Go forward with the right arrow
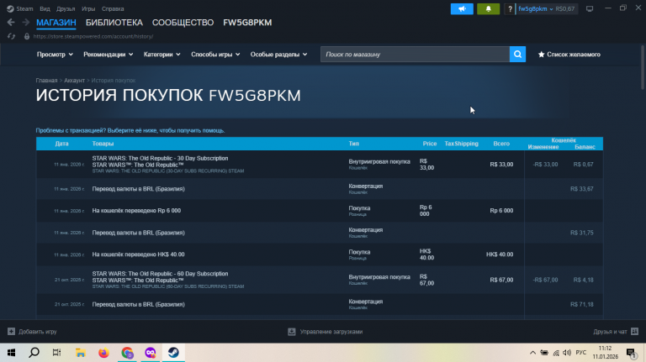 click(x=26, y=22)
